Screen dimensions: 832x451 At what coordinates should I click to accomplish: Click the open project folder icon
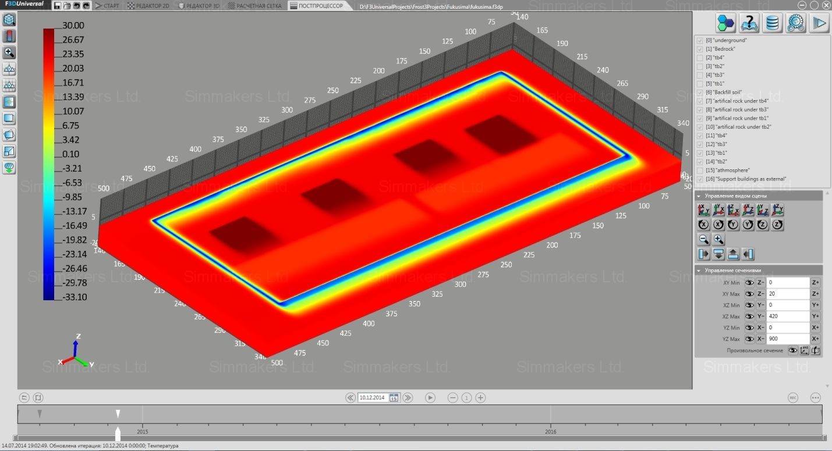coord(67,6)
